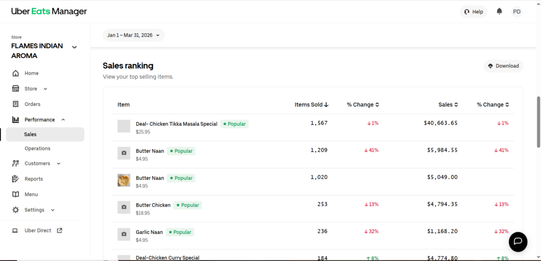Viewport: 541px width, 261px height.
Task: Open the PD profile avatar
Action: 517,12
